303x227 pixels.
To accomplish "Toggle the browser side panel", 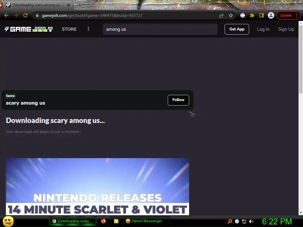I will 262,15.
